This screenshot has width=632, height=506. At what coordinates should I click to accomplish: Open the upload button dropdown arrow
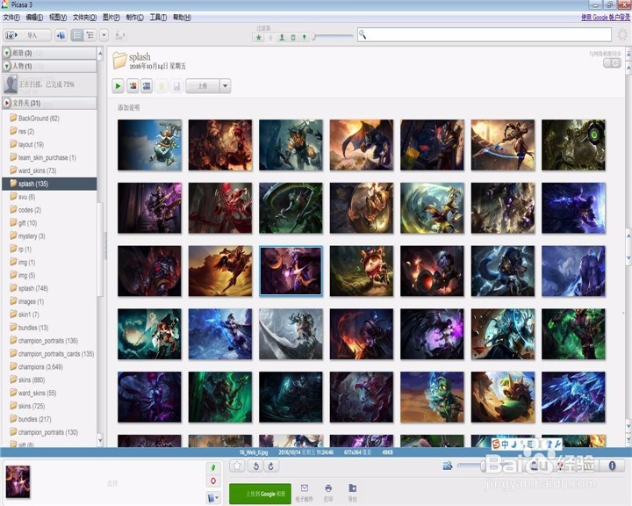[x=225, y=85]
